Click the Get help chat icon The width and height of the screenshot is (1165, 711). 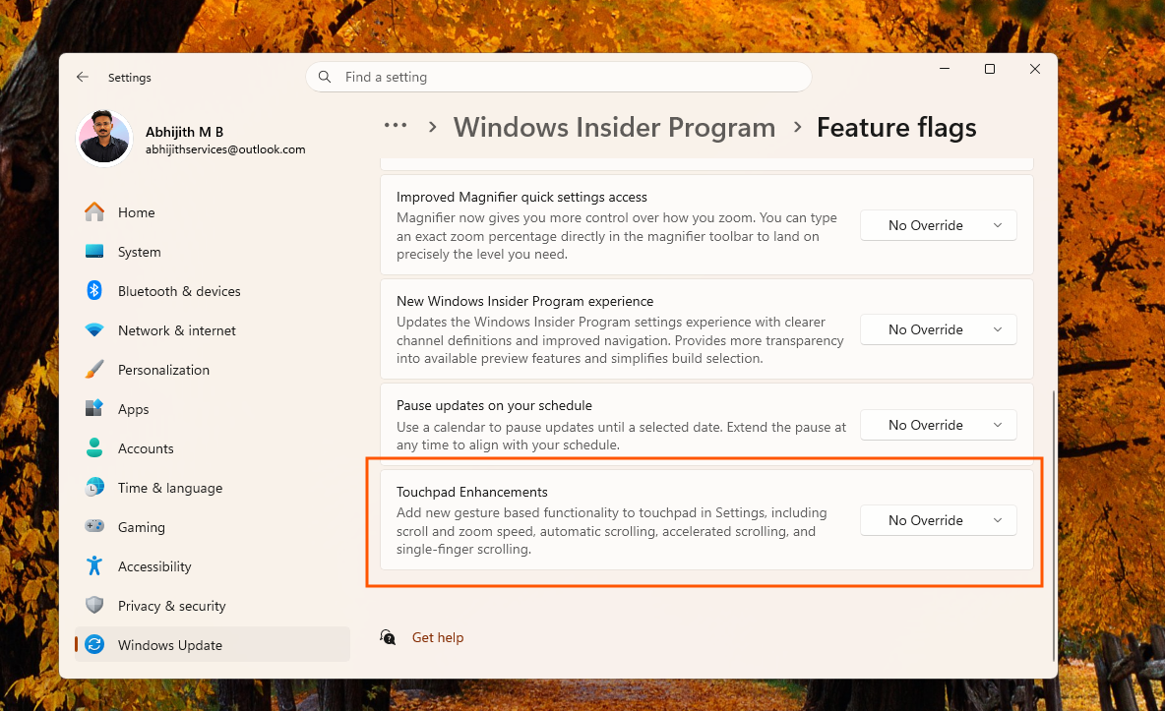tap(388, 636)
